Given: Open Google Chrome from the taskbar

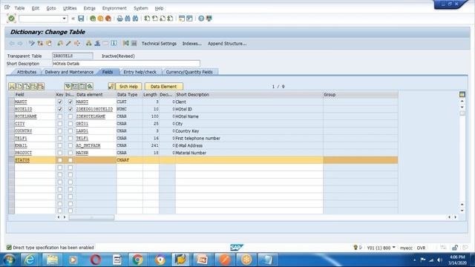Looking at the screenshot, I should point(137,260).
